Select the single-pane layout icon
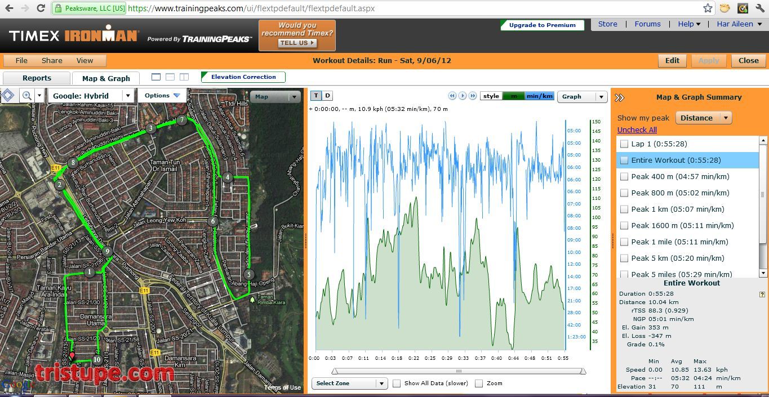 pyautogui.click(x=156, y=76)
